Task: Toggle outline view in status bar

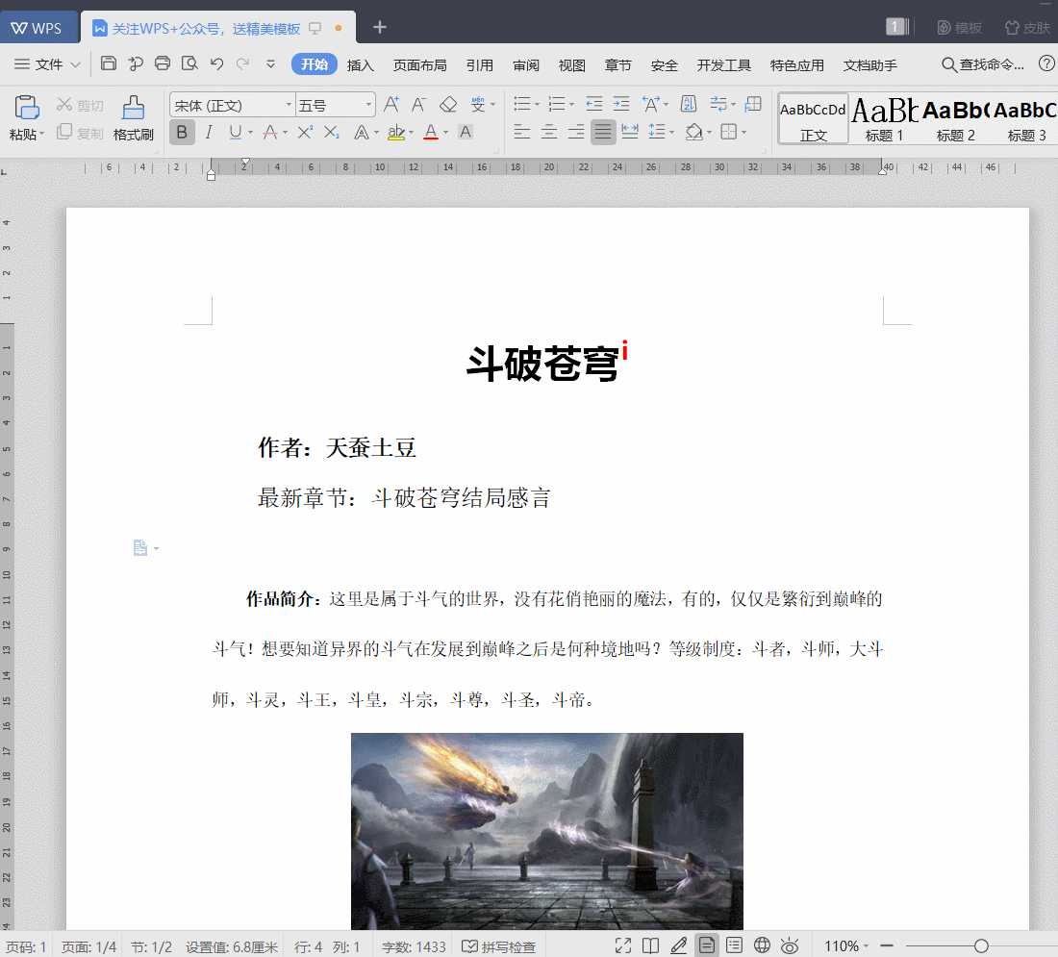Action: point(734,946)
